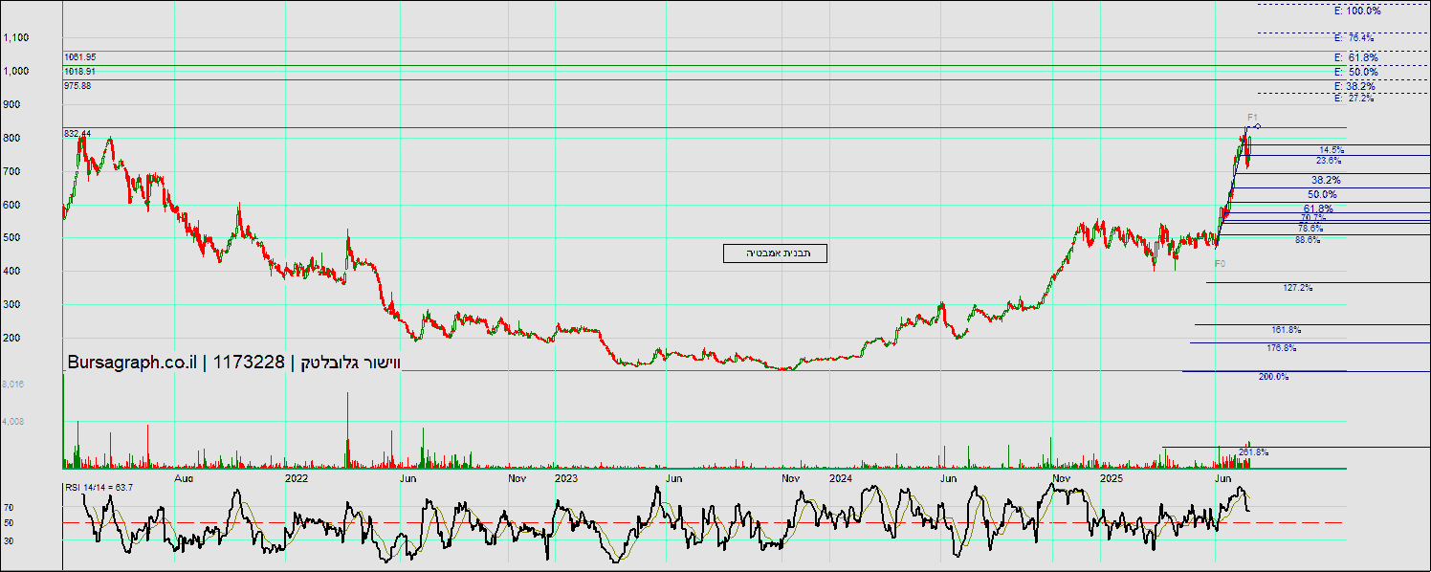Screen dimensions: 1431x572
Task: Select the 4,008 volume axis label
Action: click(13, 421)
